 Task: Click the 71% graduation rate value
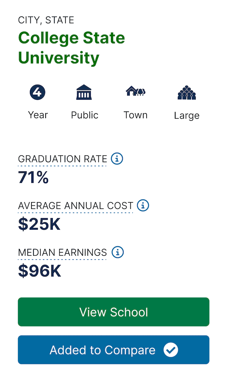coord(33,177)
